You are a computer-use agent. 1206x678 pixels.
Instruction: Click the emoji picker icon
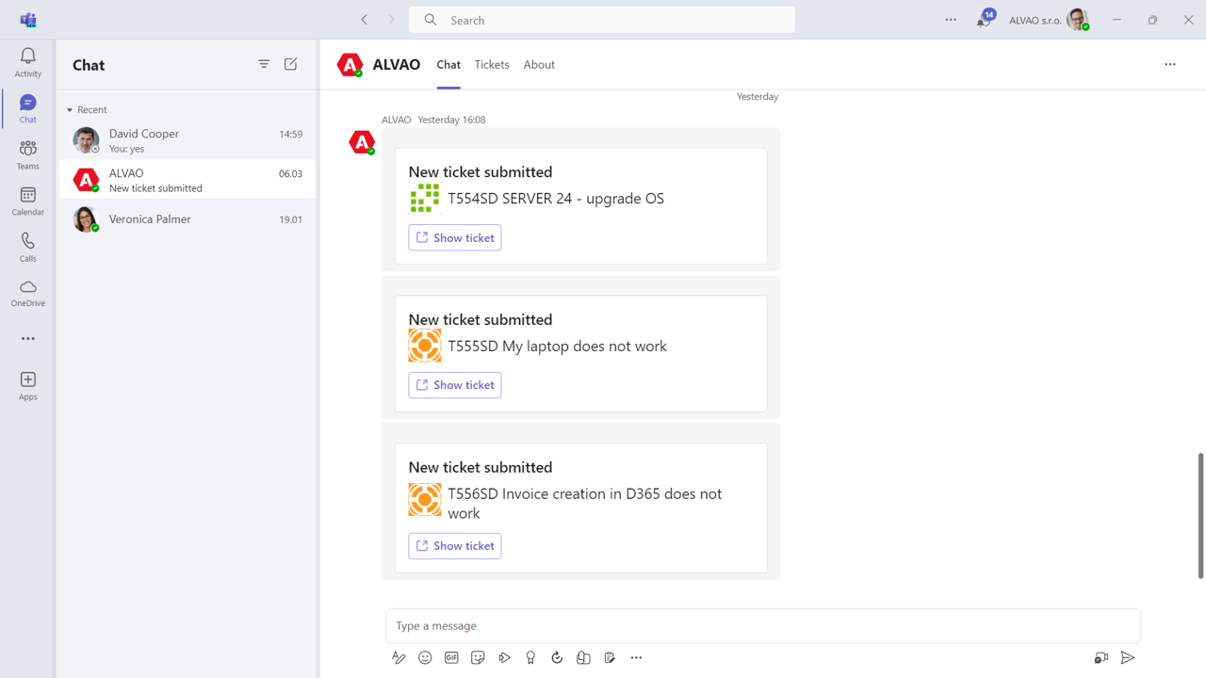(x=425, y=657)
